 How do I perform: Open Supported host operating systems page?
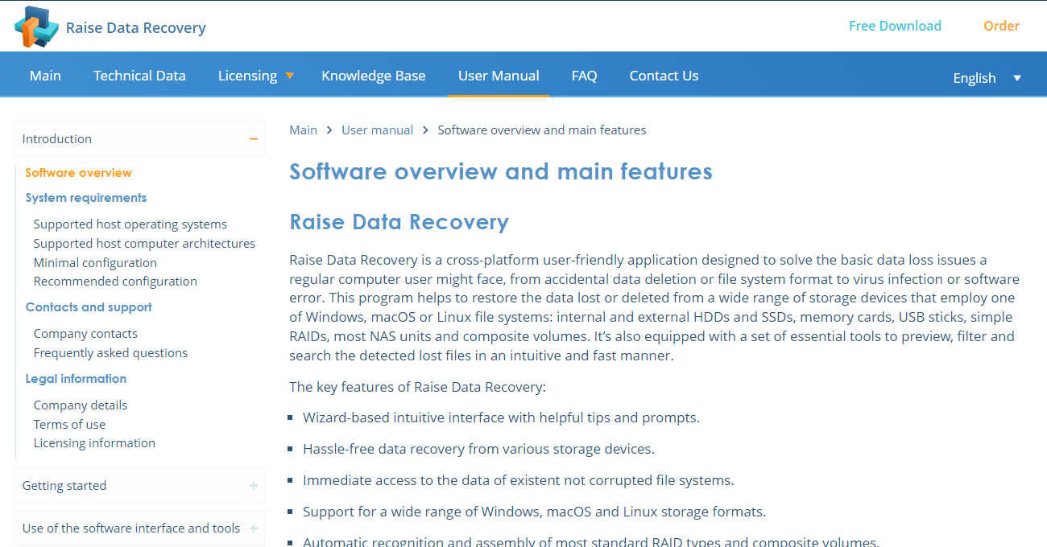pos(130,224)
